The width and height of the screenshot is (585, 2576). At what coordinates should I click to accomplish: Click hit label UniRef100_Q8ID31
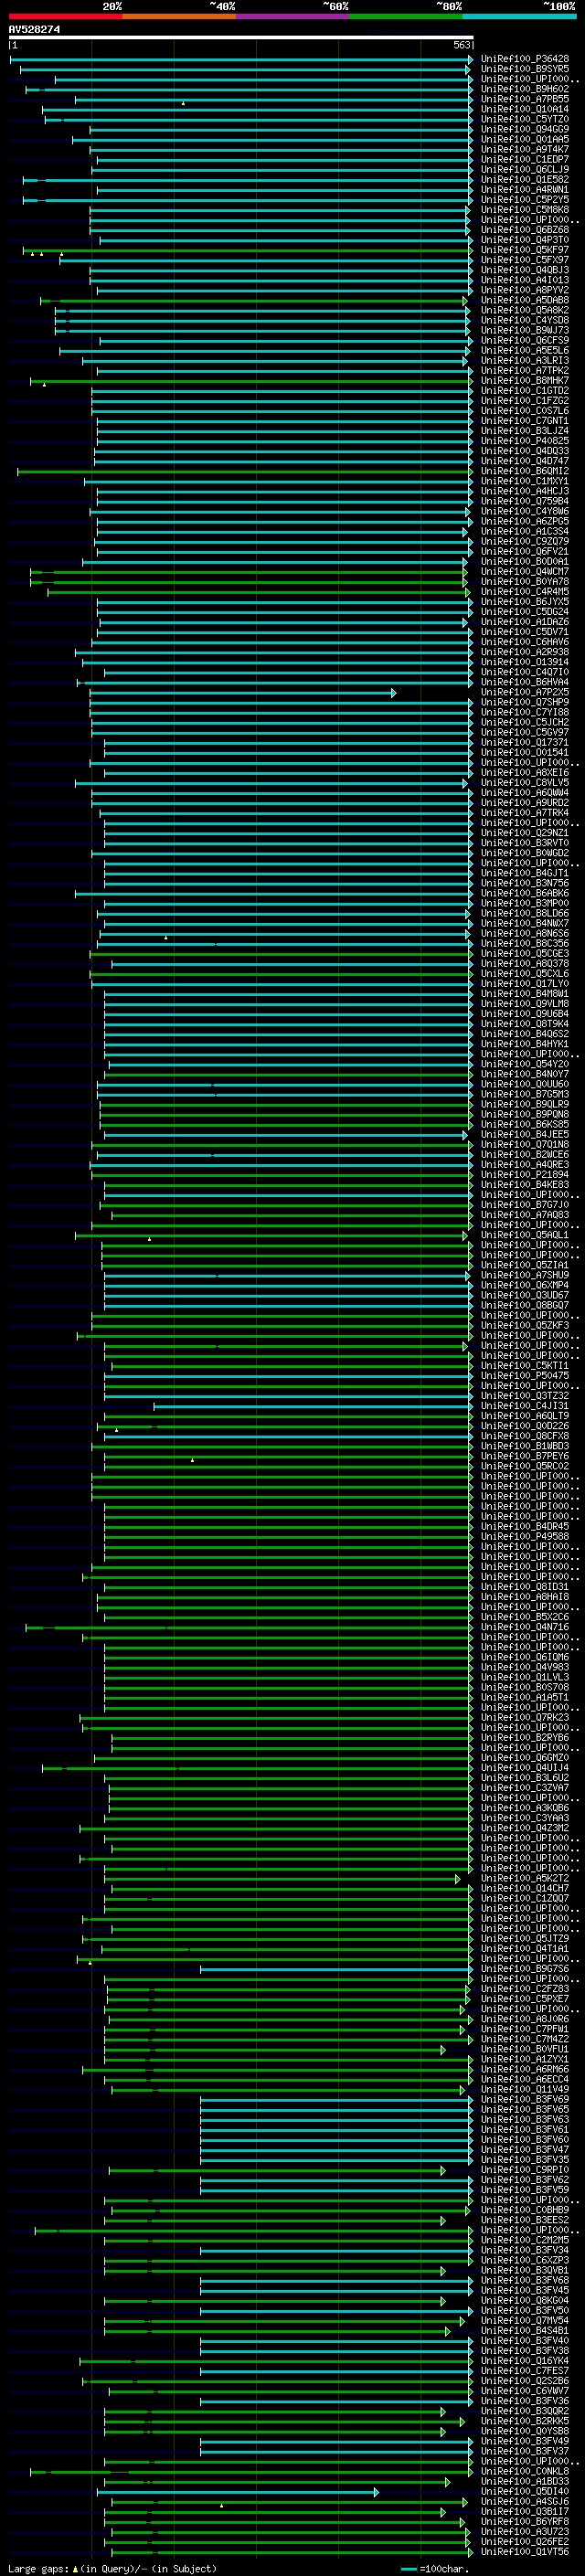[525, 1587]
